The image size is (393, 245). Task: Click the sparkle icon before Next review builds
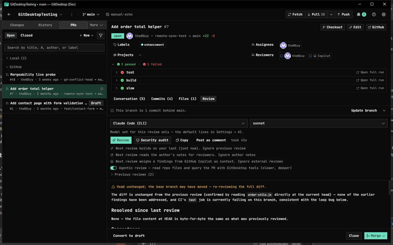pos(112,148)
